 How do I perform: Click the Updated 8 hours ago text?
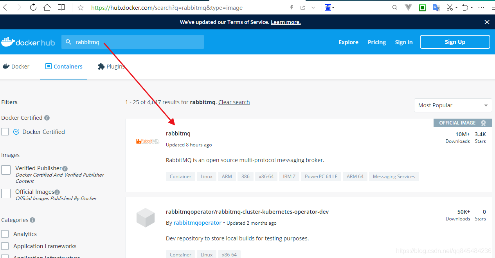click(x=189, y=145)
